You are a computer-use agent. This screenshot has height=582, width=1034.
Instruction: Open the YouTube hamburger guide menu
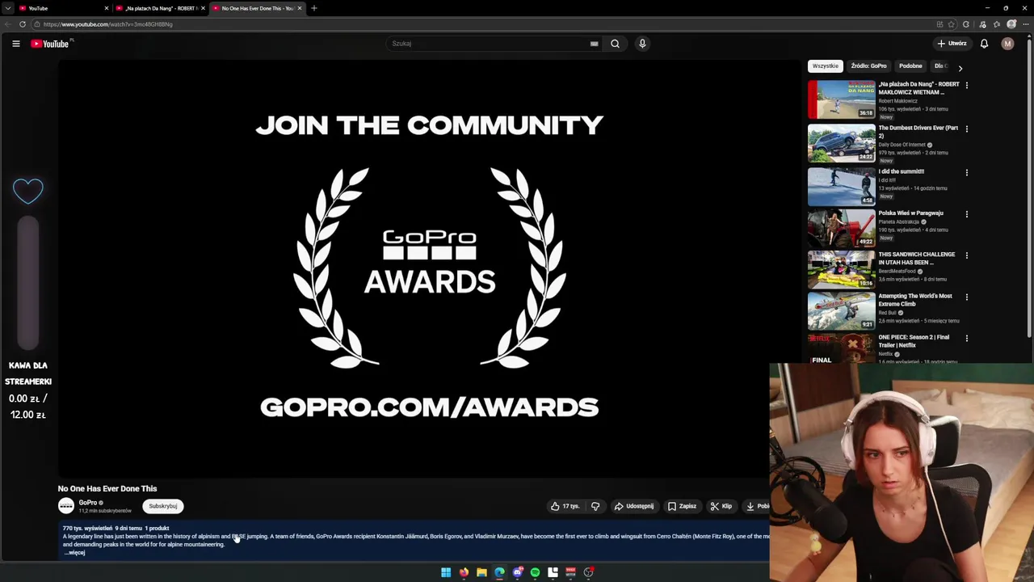(16, 44)
